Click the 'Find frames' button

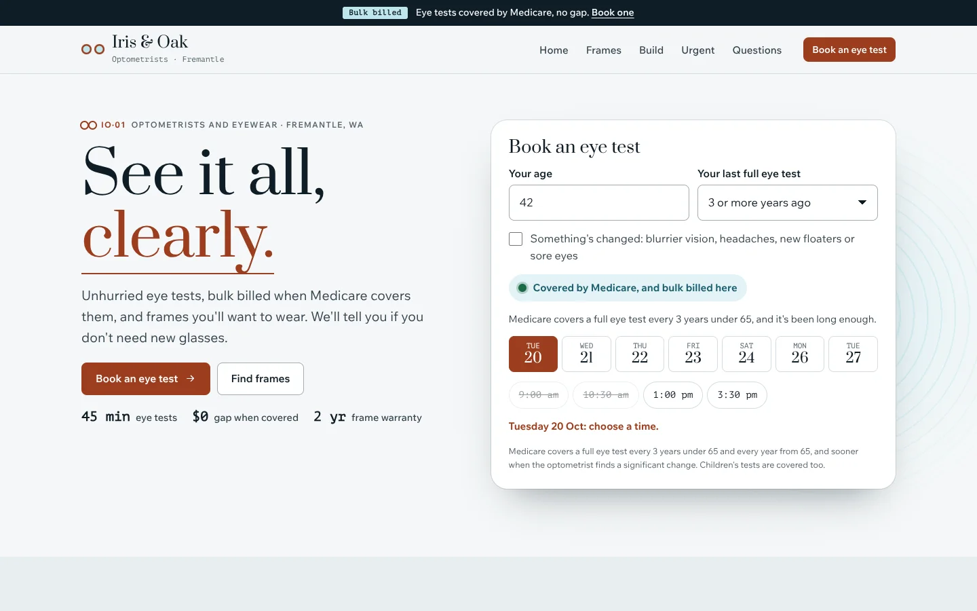point(261,379)
